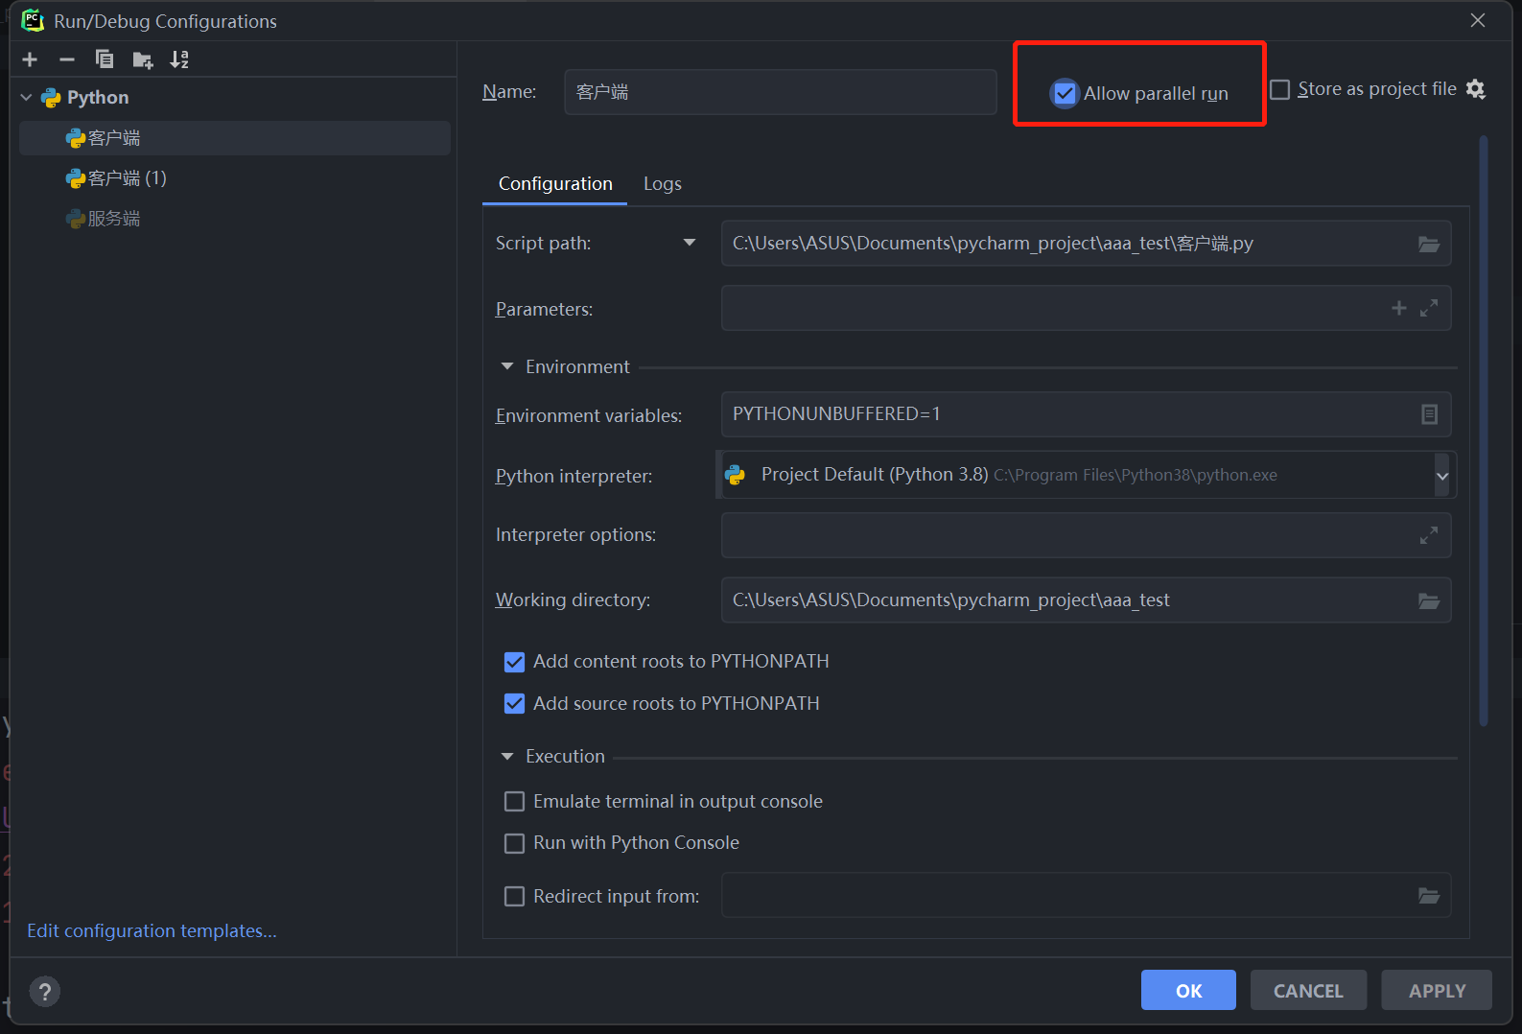1522x1034 pixels.
Task: Open the help question mark
Action: coord(44,991)
